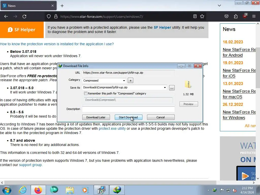The width and height of the screenshot is (260, 195).
Task: Open the shield tracking protection icon
Action: point(48,17)
